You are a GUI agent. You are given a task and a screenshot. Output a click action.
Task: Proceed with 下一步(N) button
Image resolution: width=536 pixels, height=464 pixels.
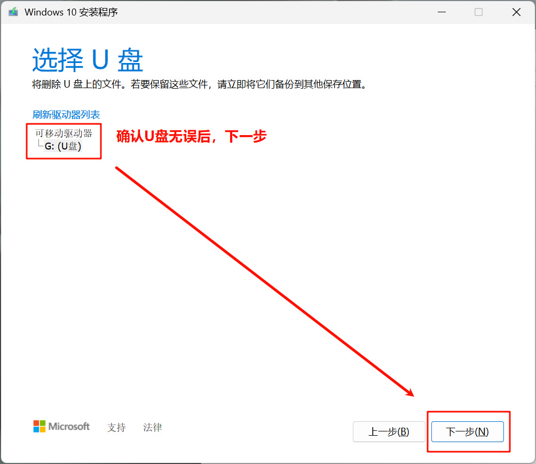click(467, 431)
